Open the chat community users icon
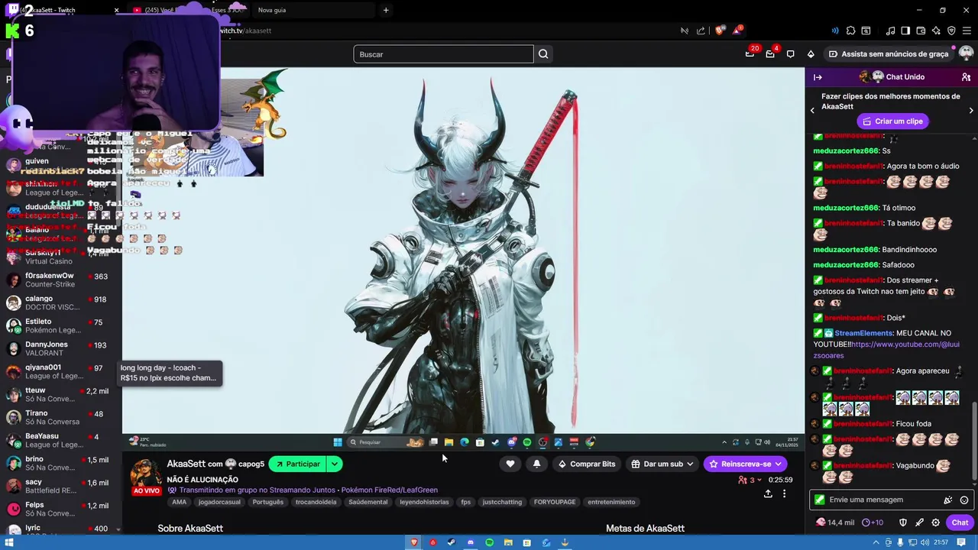 (x=966, y=77)
